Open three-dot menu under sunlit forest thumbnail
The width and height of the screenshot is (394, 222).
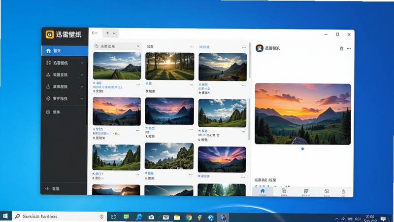192,85
